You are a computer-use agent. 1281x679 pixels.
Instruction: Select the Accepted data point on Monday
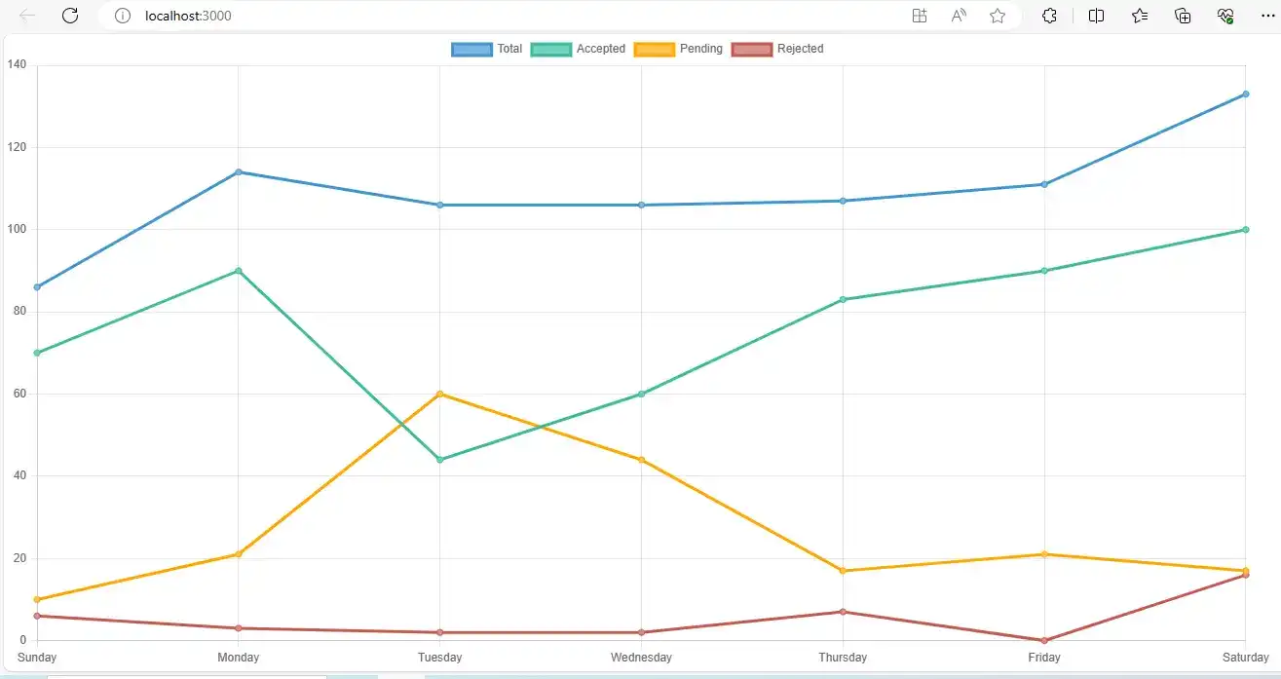click(239, 271)
